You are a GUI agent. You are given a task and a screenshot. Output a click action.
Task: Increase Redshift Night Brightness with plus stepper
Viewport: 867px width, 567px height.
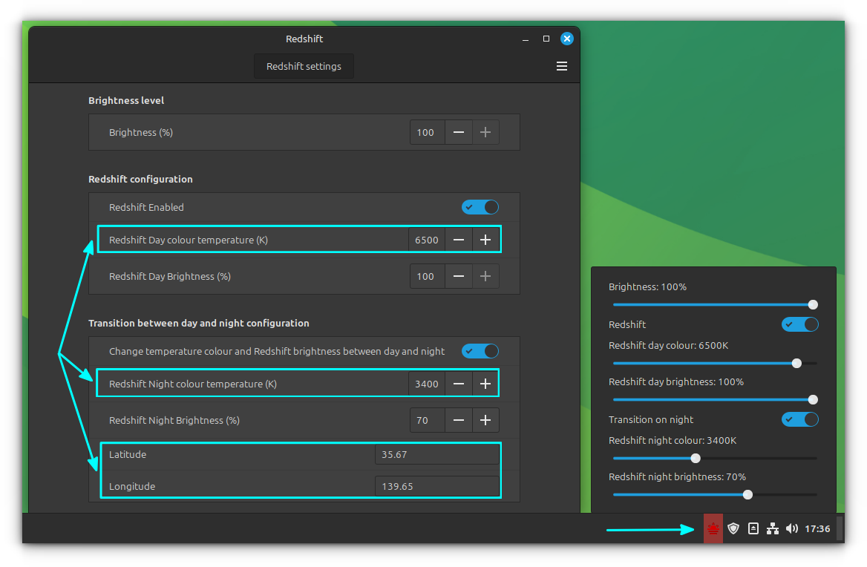(x=485, y=419)
